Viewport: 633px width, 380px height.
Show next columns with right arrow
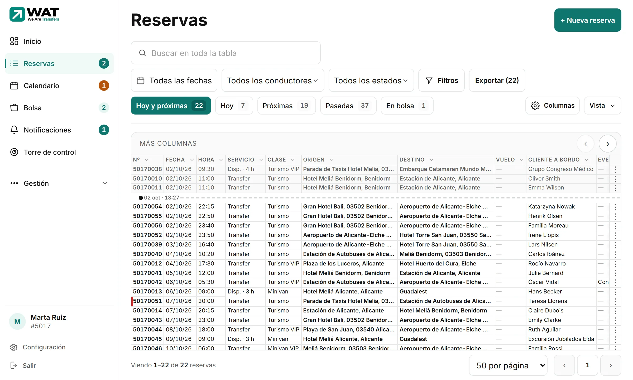(x=608, y=144)
